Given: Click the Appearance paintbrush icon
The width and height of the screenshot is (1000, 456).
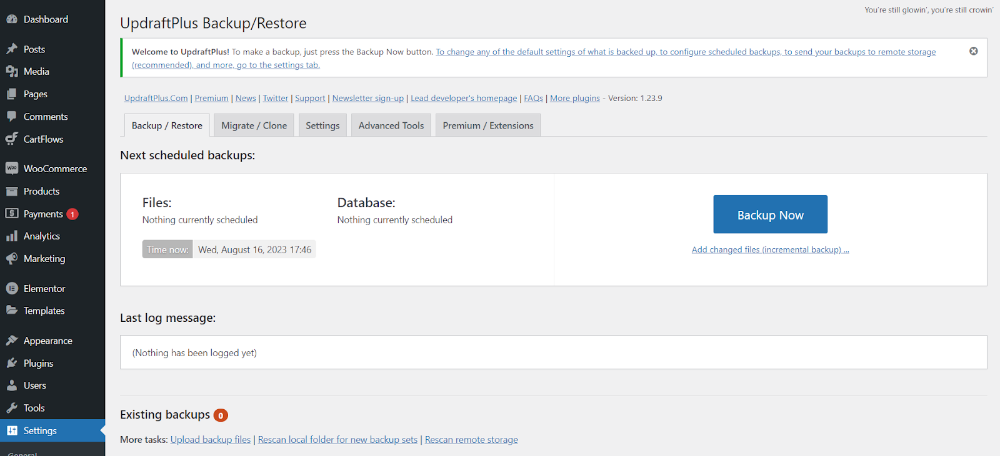Looking at the screenshot, I should tap(12, 341).
